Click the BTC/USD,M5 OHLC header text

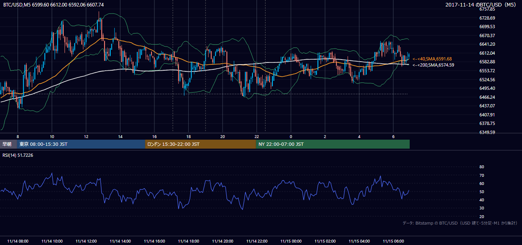click(x=53, y=5)
